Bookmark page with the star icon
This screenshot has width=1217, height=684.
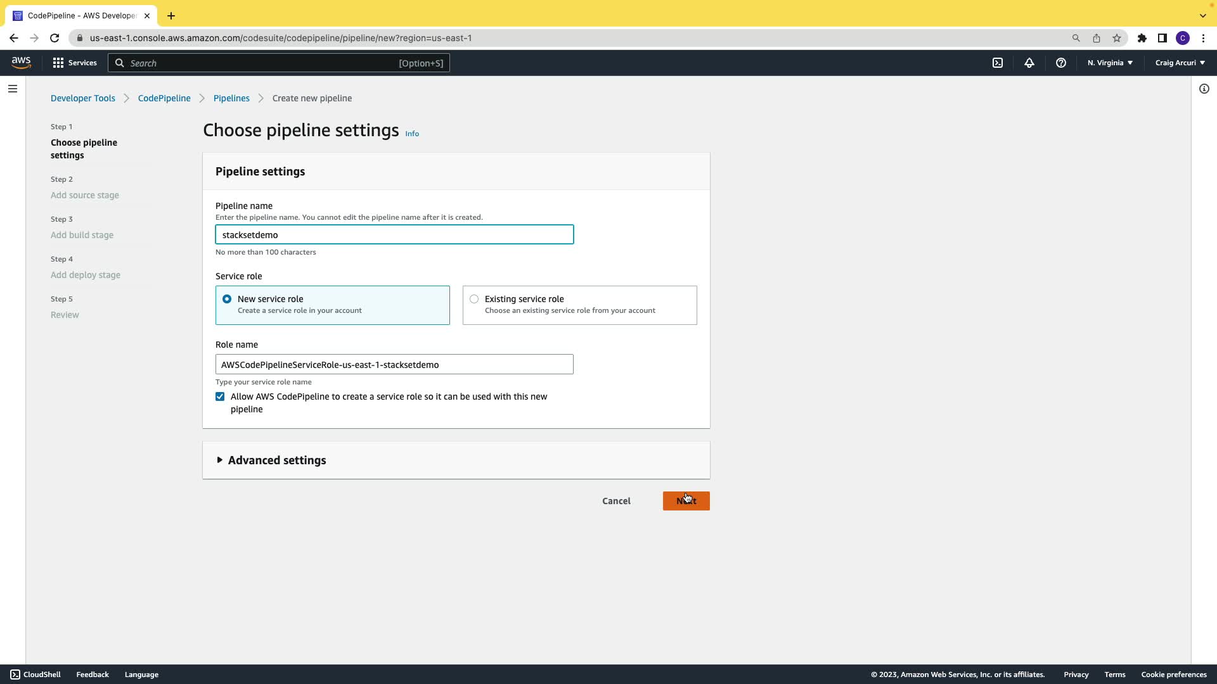(x=1117, y=38)
